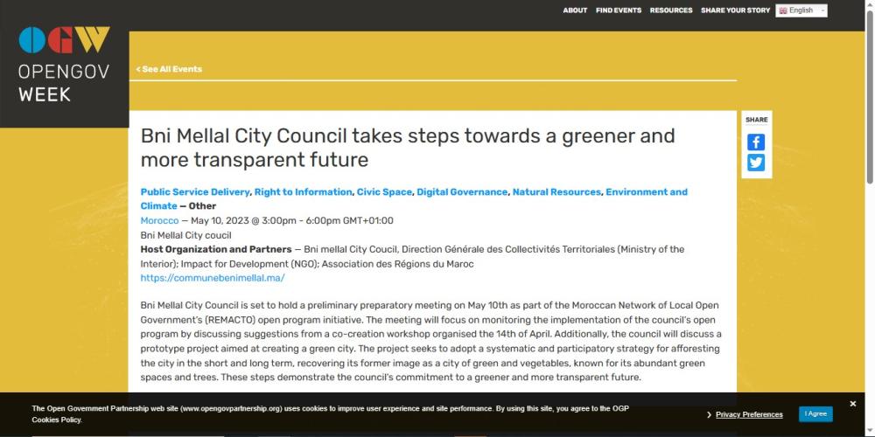
Task: Open Natural Resources topic link
Action: 556,191
